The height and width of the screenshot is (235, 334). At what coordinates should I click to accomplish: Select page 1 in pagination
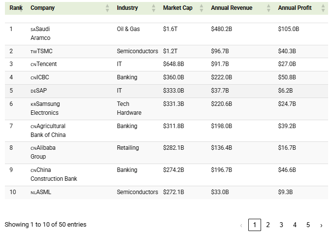(x=255, y=225)
